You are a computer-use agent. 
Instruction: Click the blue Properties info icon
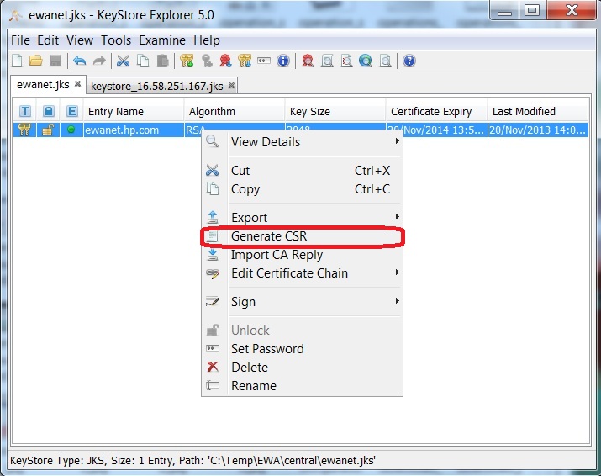[283, 61]
